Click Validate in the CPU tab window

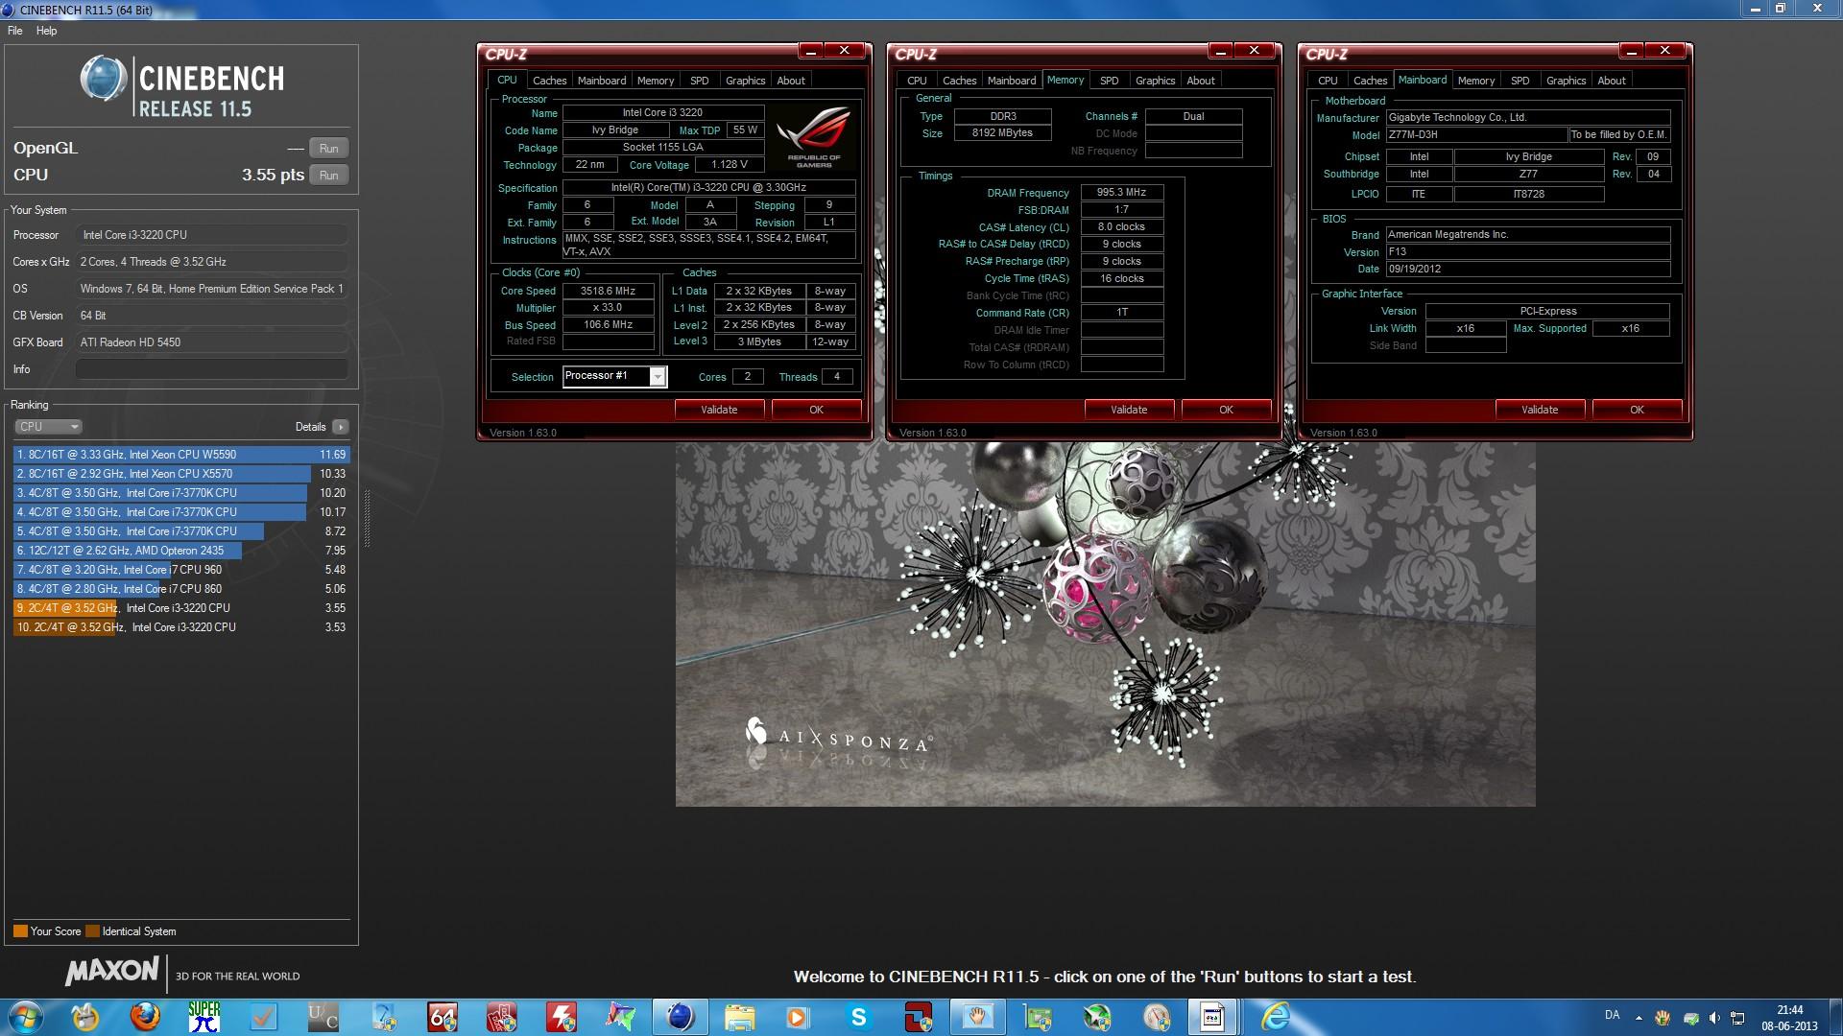[x=719, y=410]
